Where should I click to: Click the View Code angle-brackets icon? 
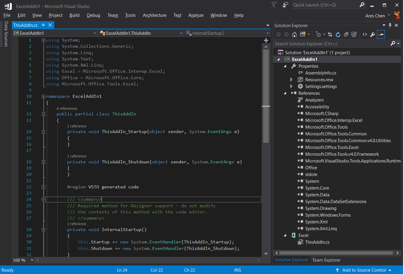[365, 34]
